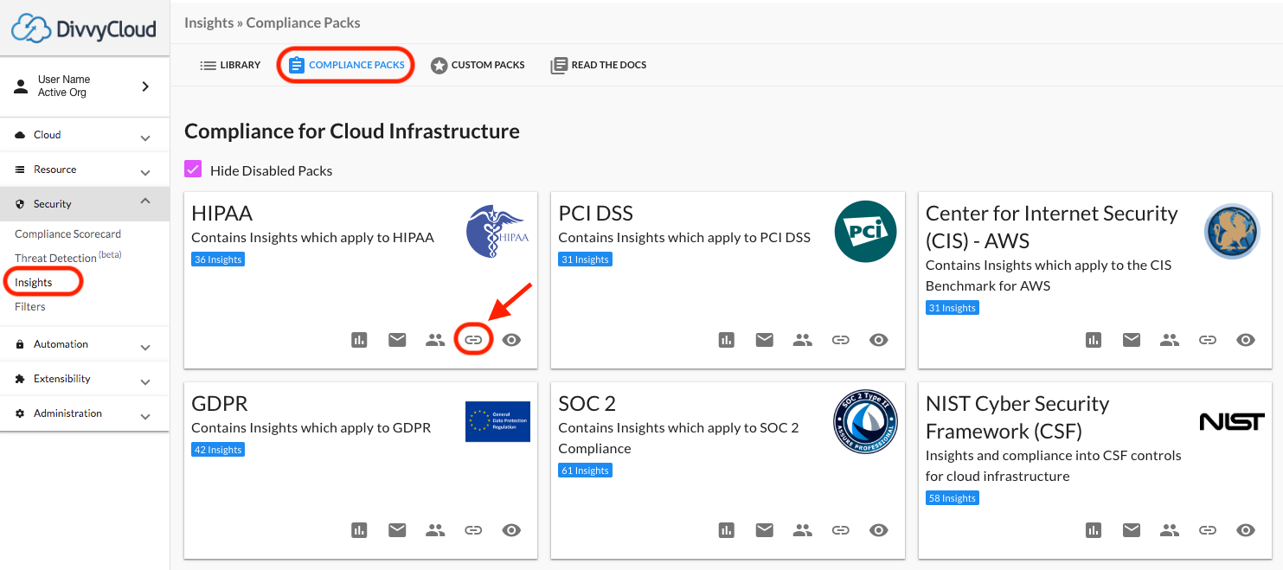Toggle SOC 2 eye visibility icon
1283x570 pixels.
point(878,530)
